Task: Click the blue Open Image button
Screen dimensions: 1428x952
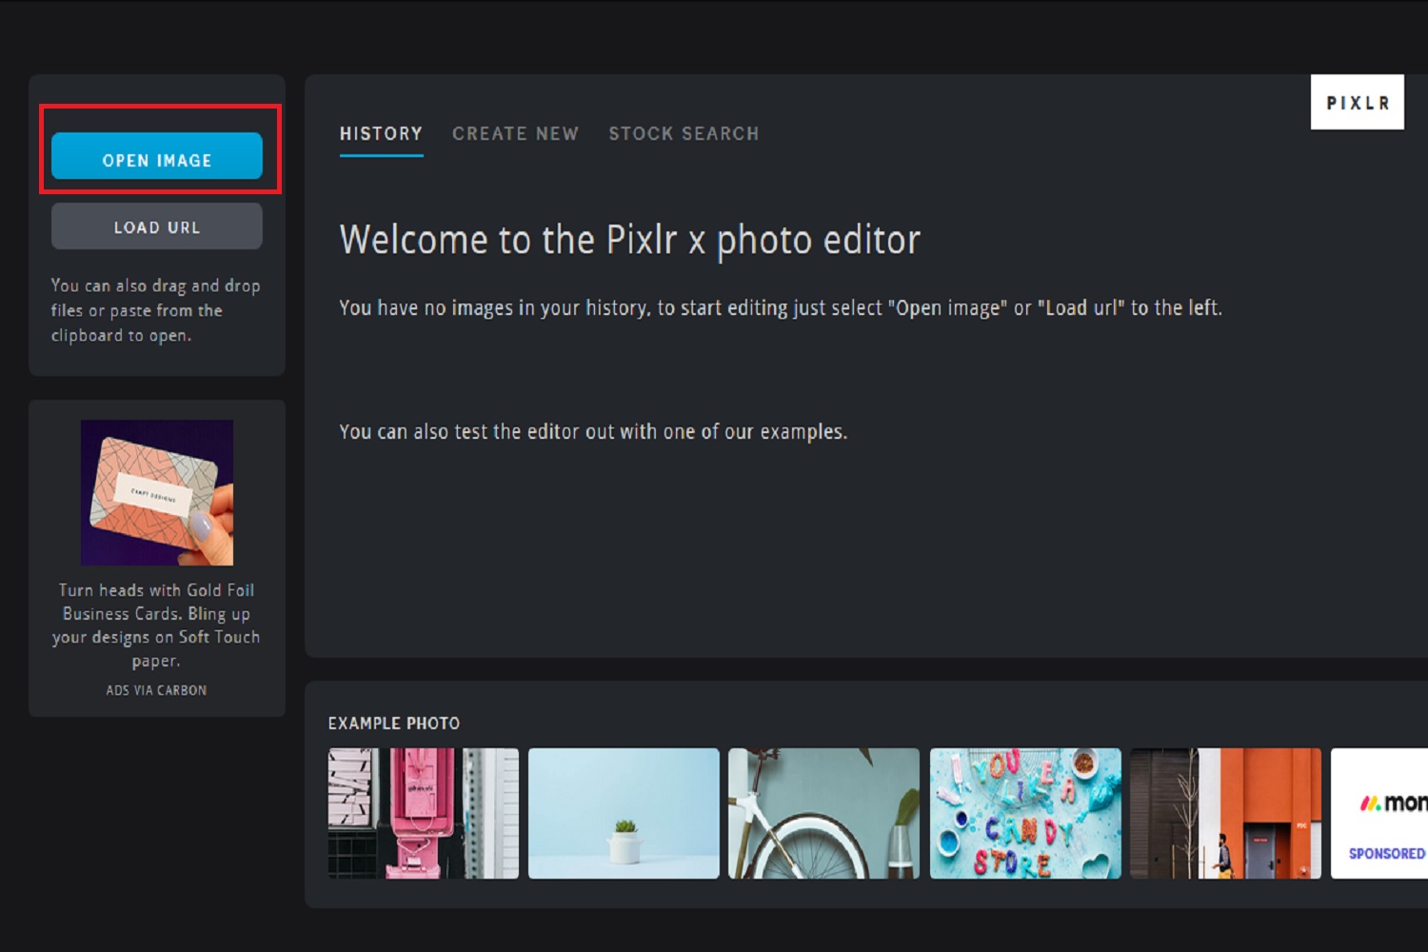Action: [x=157, y=157]
